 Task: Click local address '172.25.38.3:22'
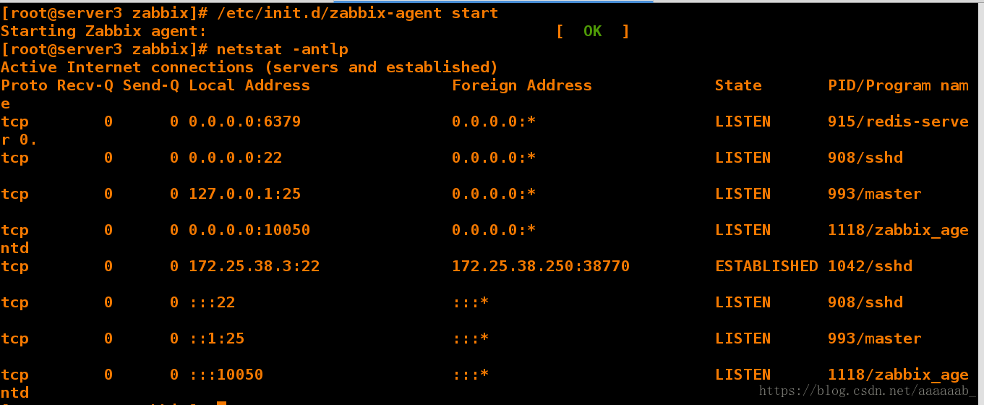click(254, 266)
